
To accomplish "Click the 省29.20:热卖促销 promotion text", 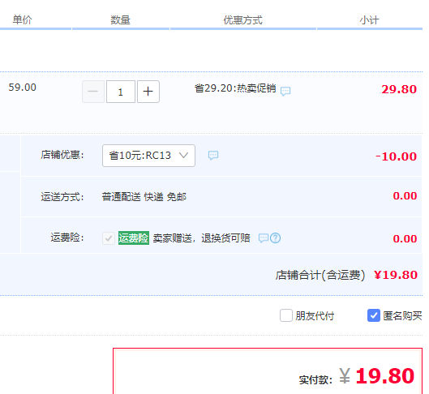I will (x=235, y=88).
